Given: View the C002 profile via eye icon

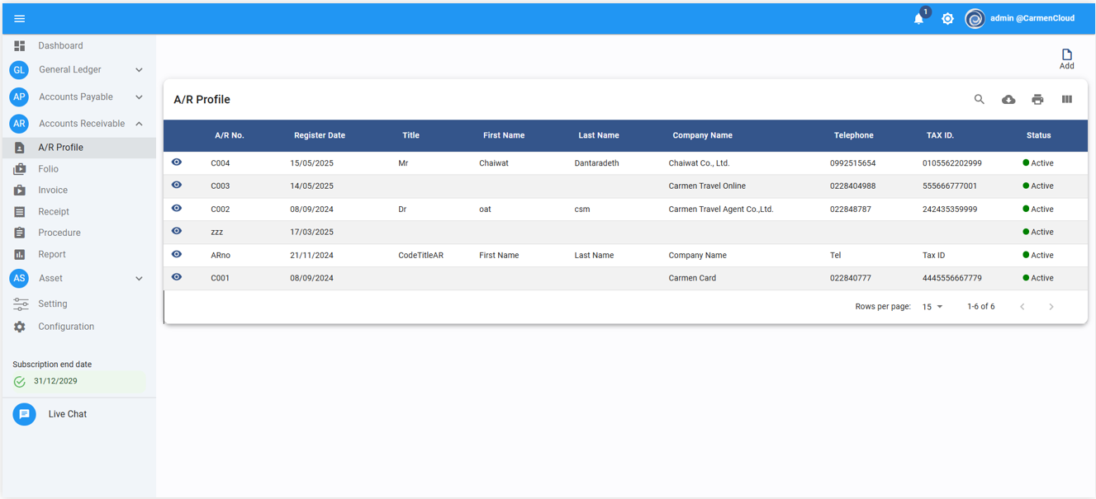Looking at the screenshot, I should (x=177, y=209).
